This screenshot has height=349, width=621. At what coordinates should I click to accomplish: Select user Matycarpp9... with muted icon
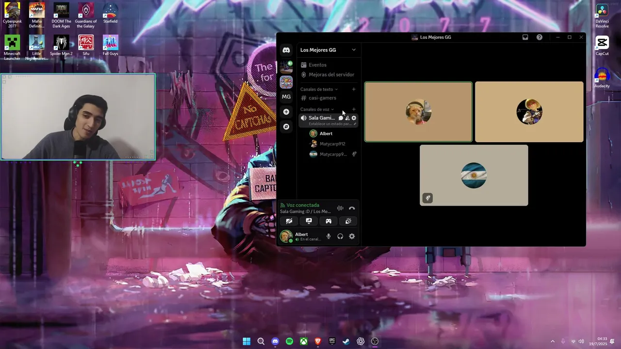tap(333, 154)
